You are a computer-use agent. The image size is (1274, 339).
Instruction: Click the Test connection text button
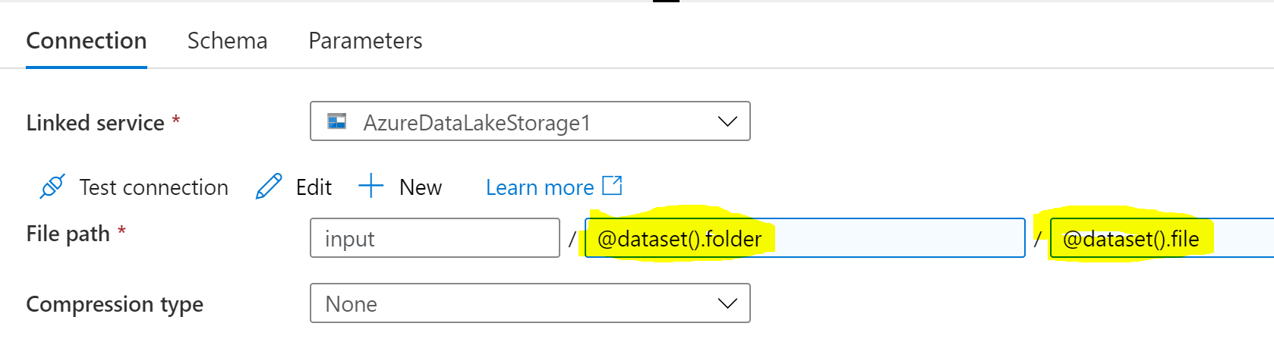153,187
